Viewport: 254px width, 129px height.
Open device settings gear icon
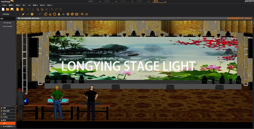point(32,14)
